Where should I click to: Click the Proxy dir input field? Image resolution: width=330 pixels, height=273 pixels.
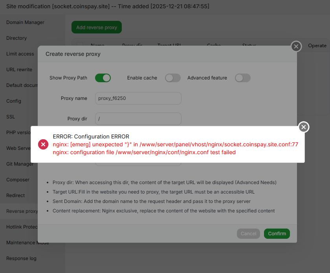[x=138, y=119]
